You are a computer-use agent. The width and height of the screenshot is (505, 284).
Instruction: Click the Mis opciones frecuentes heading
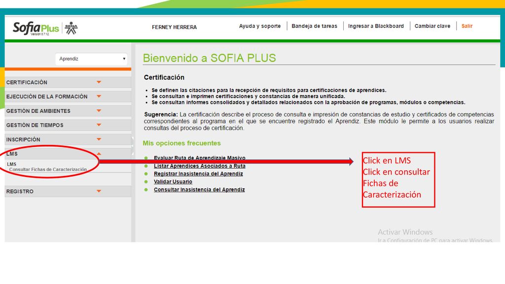pos(181,143)
